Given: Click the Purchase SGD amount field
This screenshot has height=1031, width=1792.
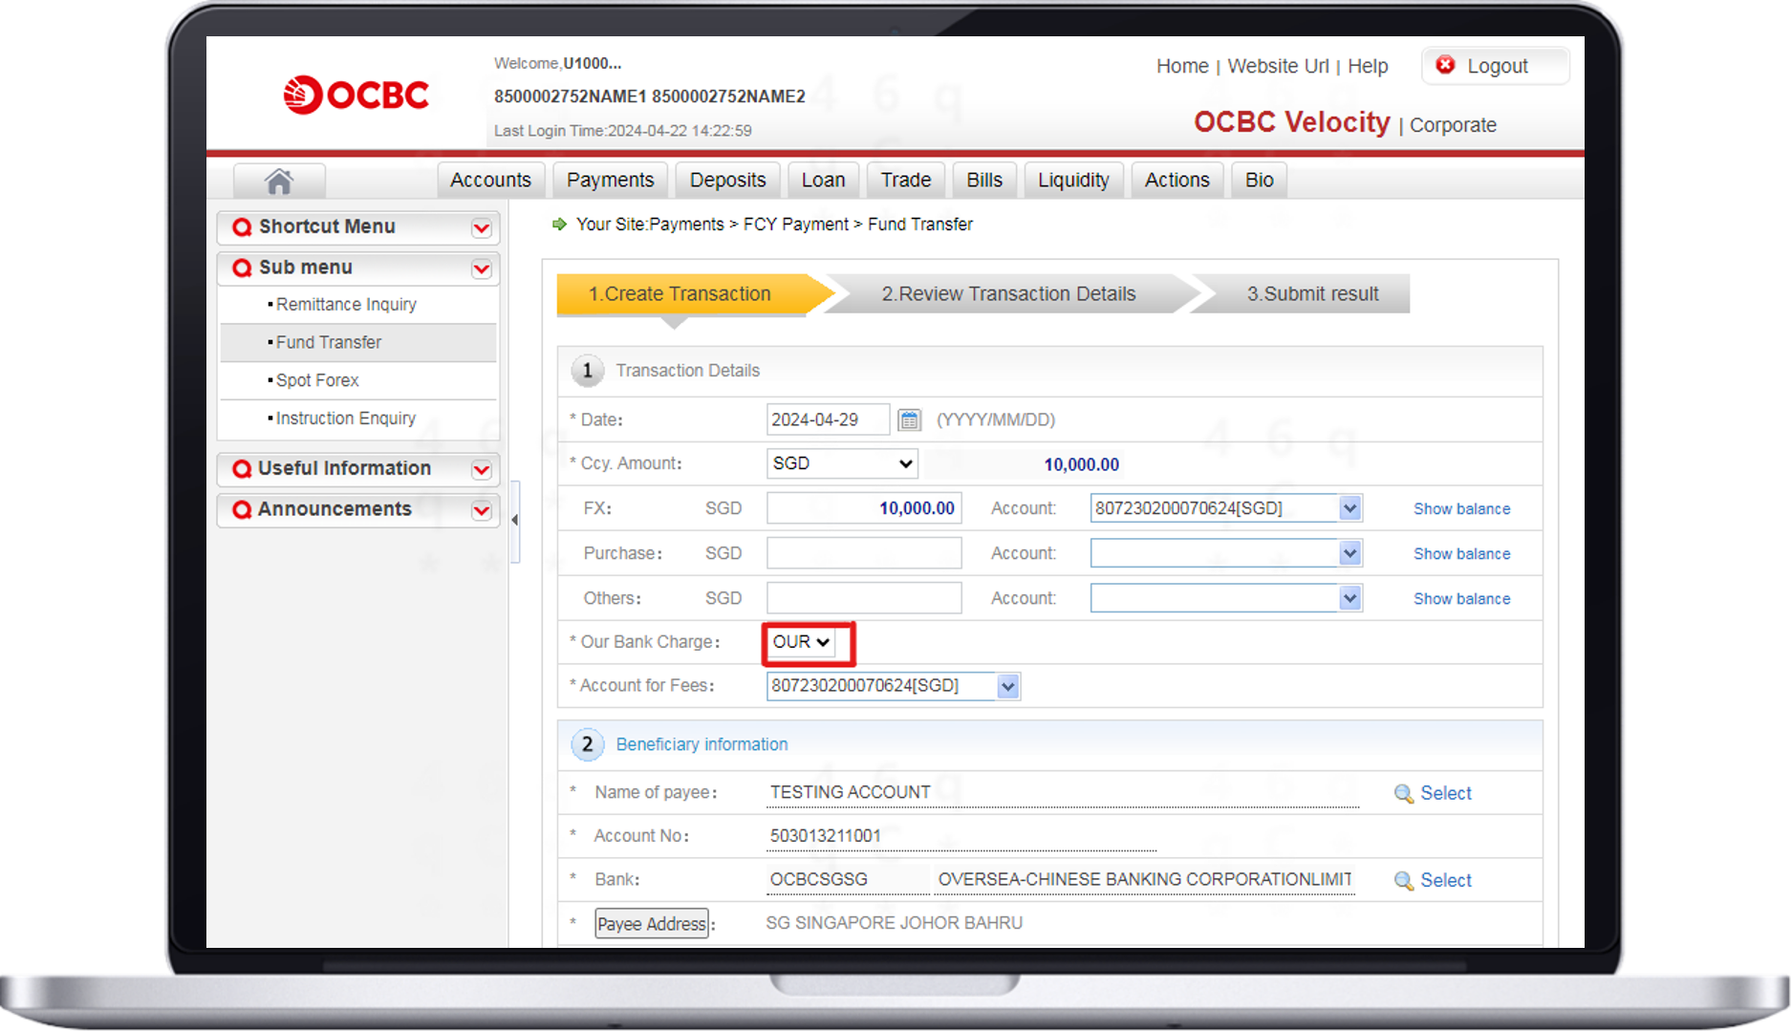Looking at the screenshot, I should 864,553.
